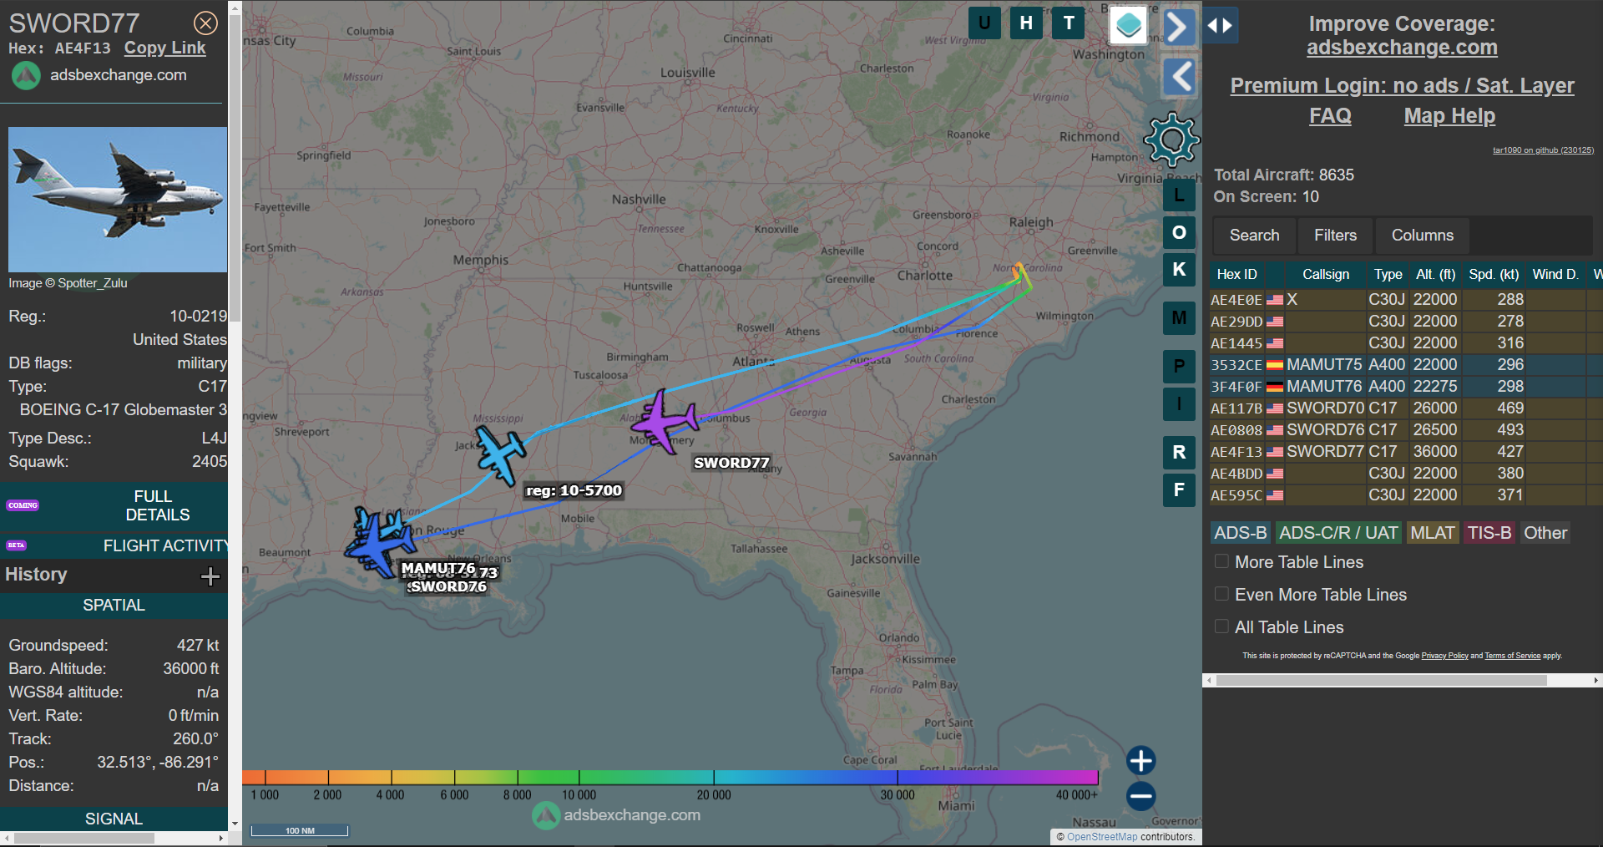Toggle the ADS-C/R / UAT source filter
The image size is (1603, 847).
(1338, 533)
